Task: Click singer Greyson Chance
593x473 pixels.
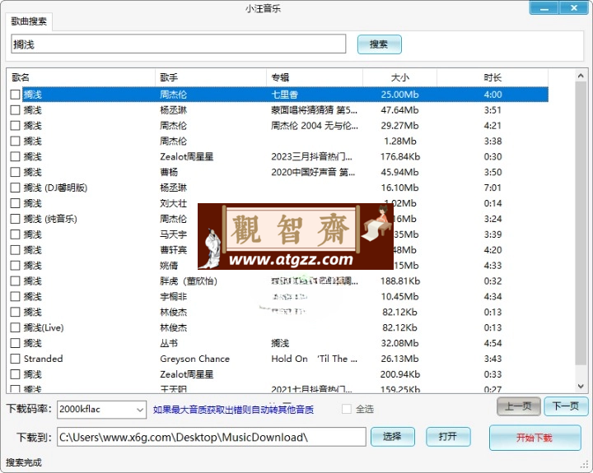Action: (194, 359)
